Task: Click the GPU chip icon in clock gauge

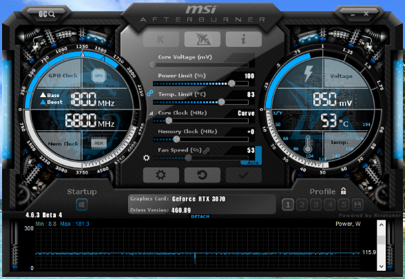Action: tap(98, 76)
